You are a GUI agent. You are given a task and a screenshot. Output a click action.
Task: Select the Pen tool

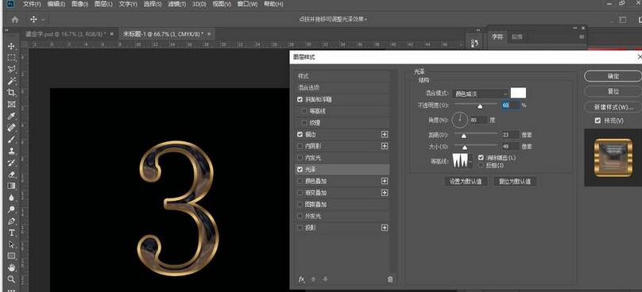point(11,221)
